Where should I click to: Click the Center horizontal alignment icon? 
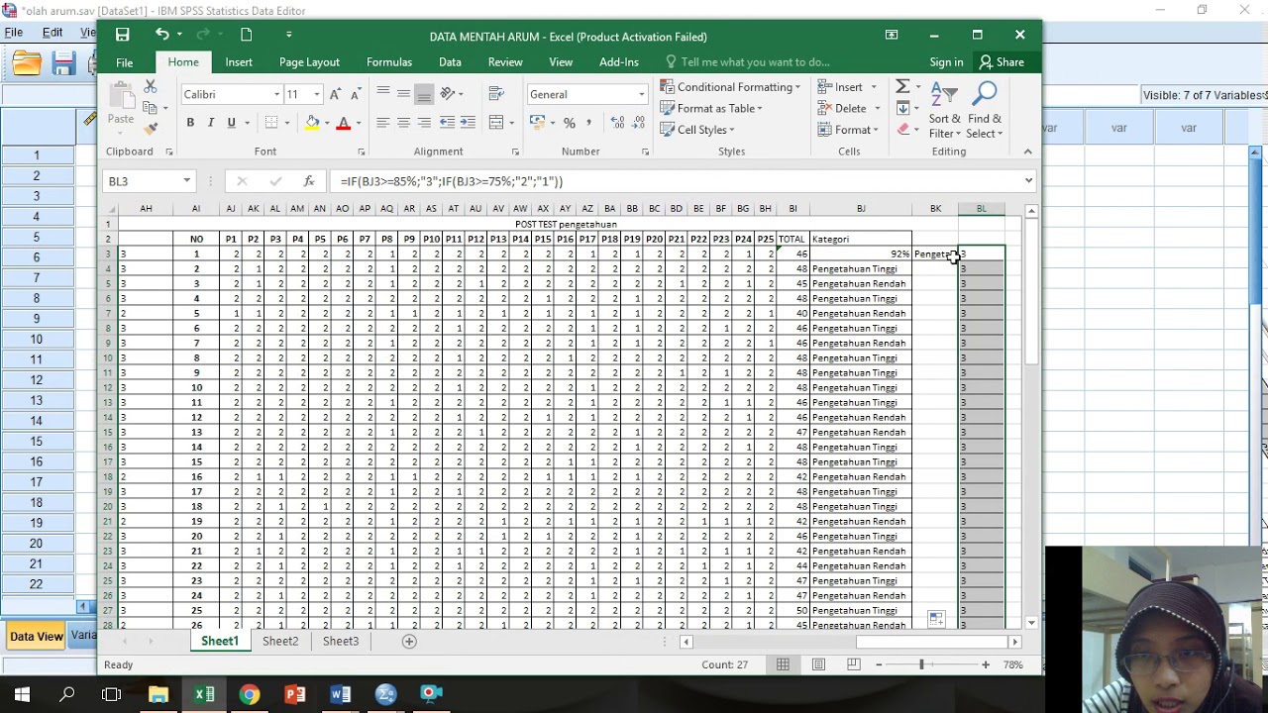pos(403,123)
